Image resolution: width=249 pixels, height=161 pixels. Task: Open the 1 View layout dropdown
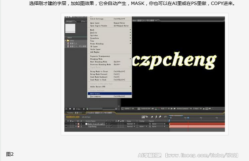(197, 109)
